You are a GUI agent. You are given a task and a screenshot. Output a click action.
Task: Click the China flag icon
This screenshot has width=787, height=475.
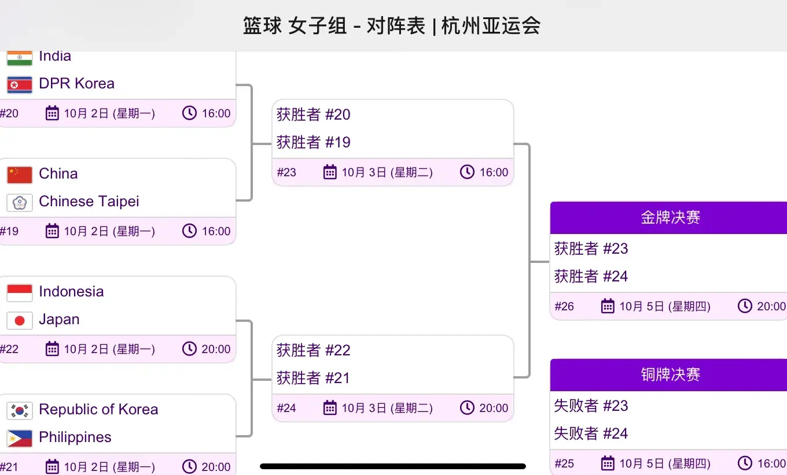click(x=20, y=175)
